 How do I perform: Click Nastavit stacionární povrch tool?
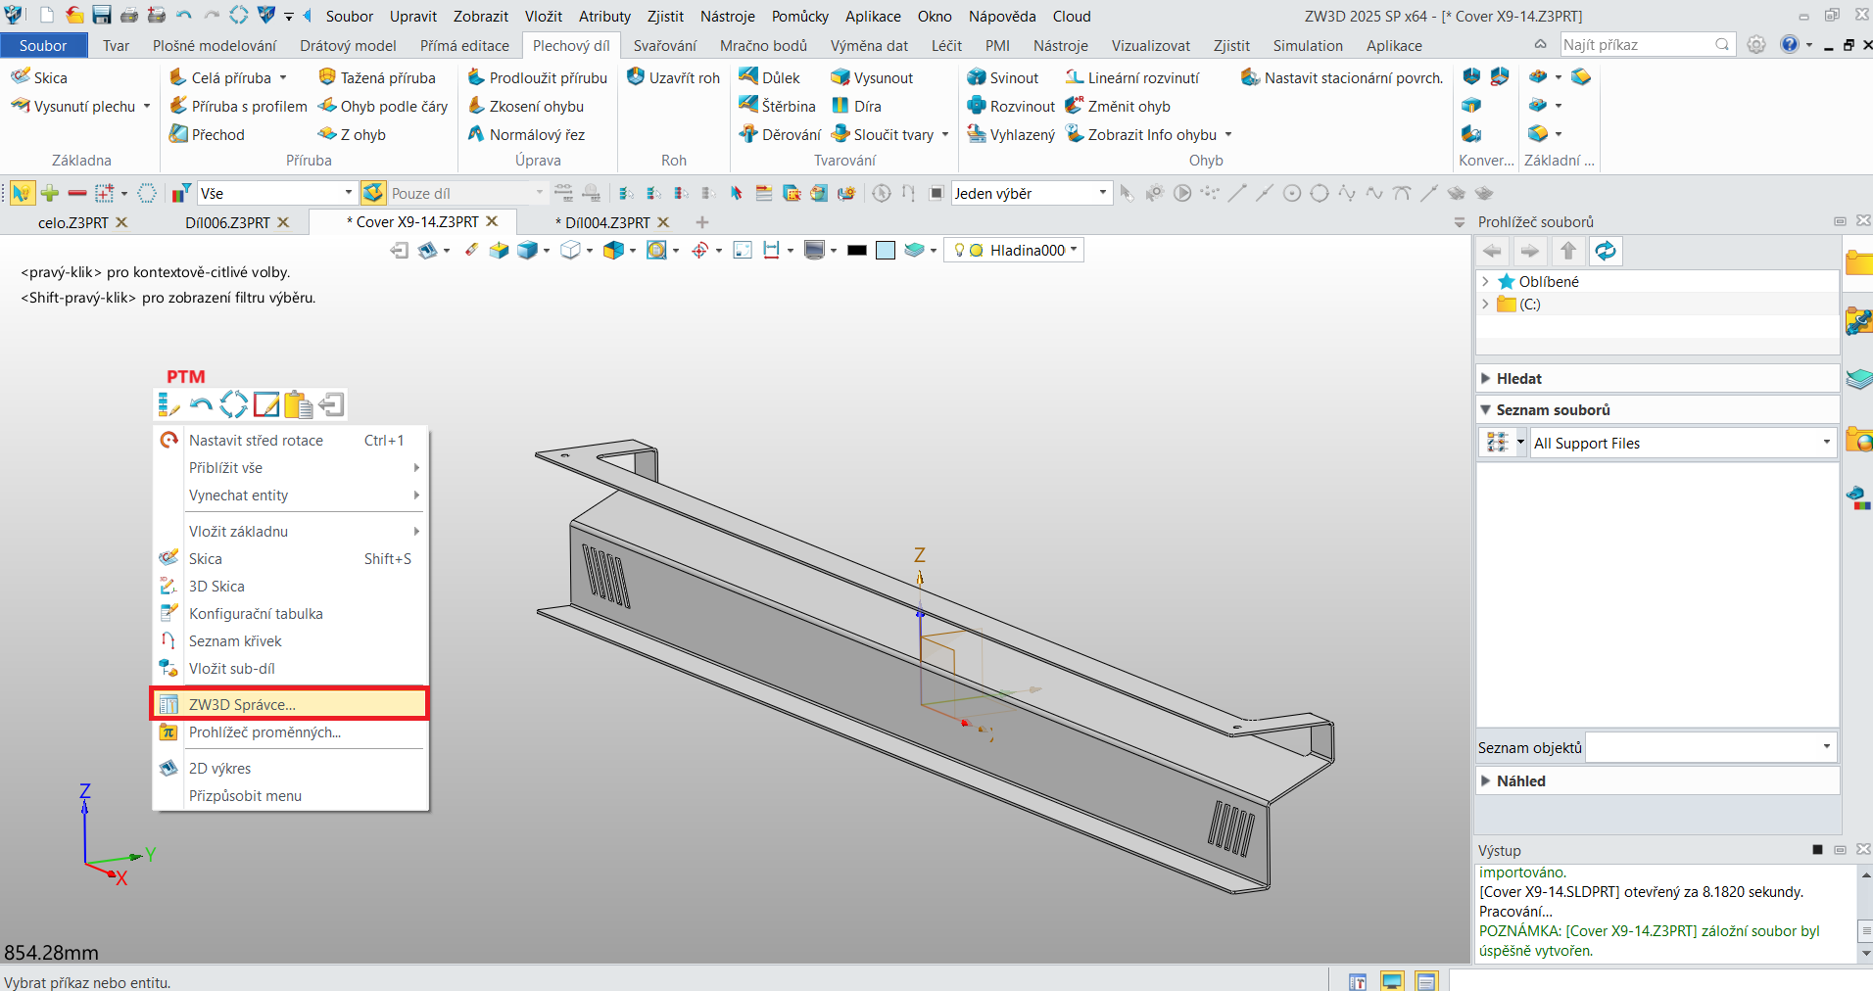coord(1342,77)
